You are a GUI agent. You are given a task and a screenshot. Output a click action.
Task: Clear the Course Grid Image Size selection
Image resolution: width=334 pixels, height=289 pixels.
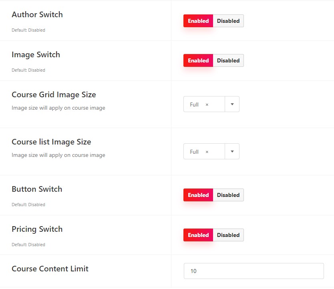[207, 104]
